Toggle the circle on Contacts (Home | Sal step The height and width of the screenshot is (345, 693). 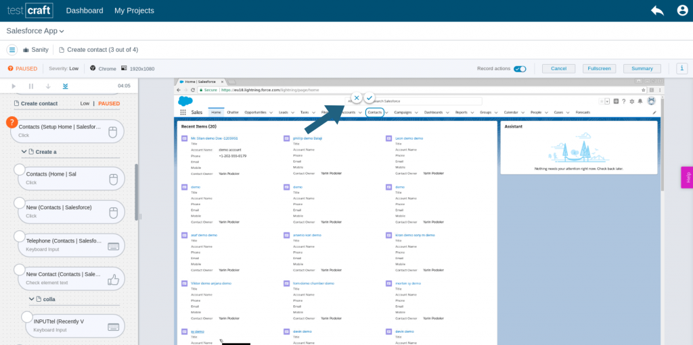point(20,170)
